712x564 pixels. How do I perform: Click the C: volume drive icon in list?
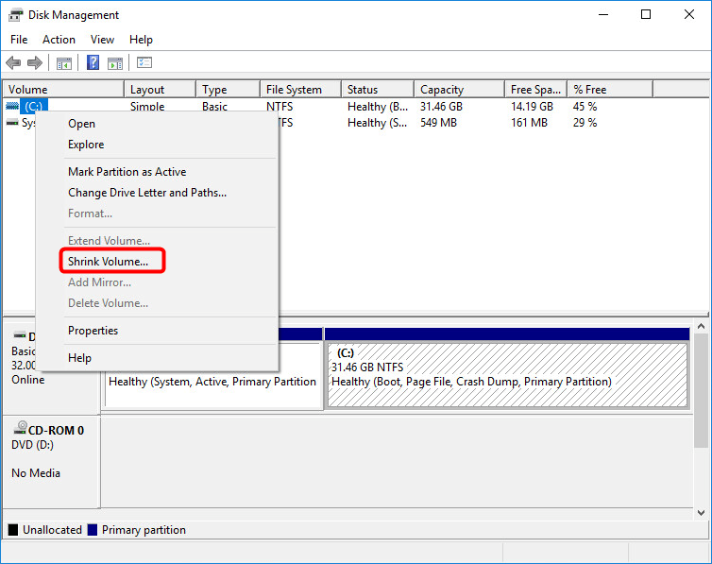tap(12, 106)
